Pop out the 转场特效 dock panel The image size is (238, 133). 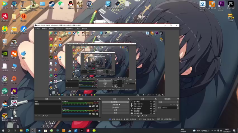[x=178, y=99]
